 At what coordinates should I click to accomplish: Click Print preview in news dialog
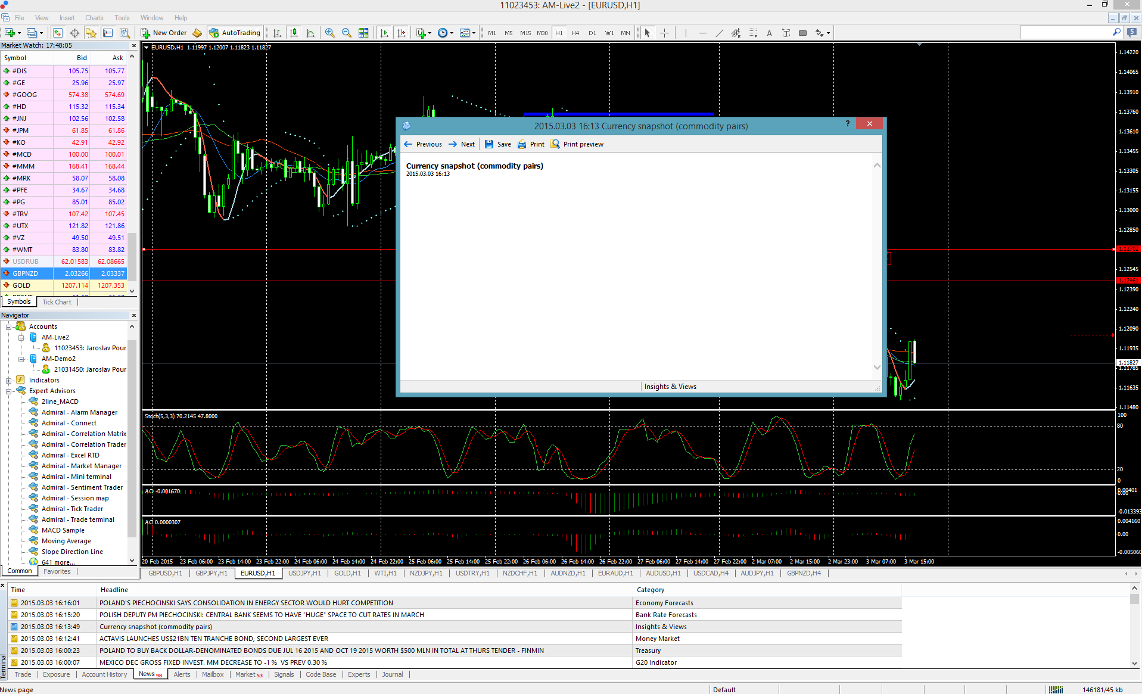click(x=577, y=144)
